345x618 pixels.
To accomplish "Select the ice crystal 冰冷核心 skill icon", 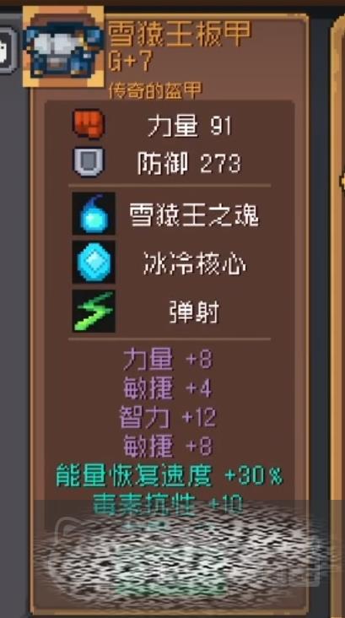I will click(x=94, y=262).
